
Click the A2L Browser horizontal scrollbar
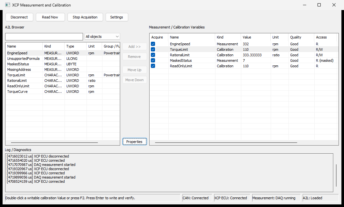[x=54, y=143]
